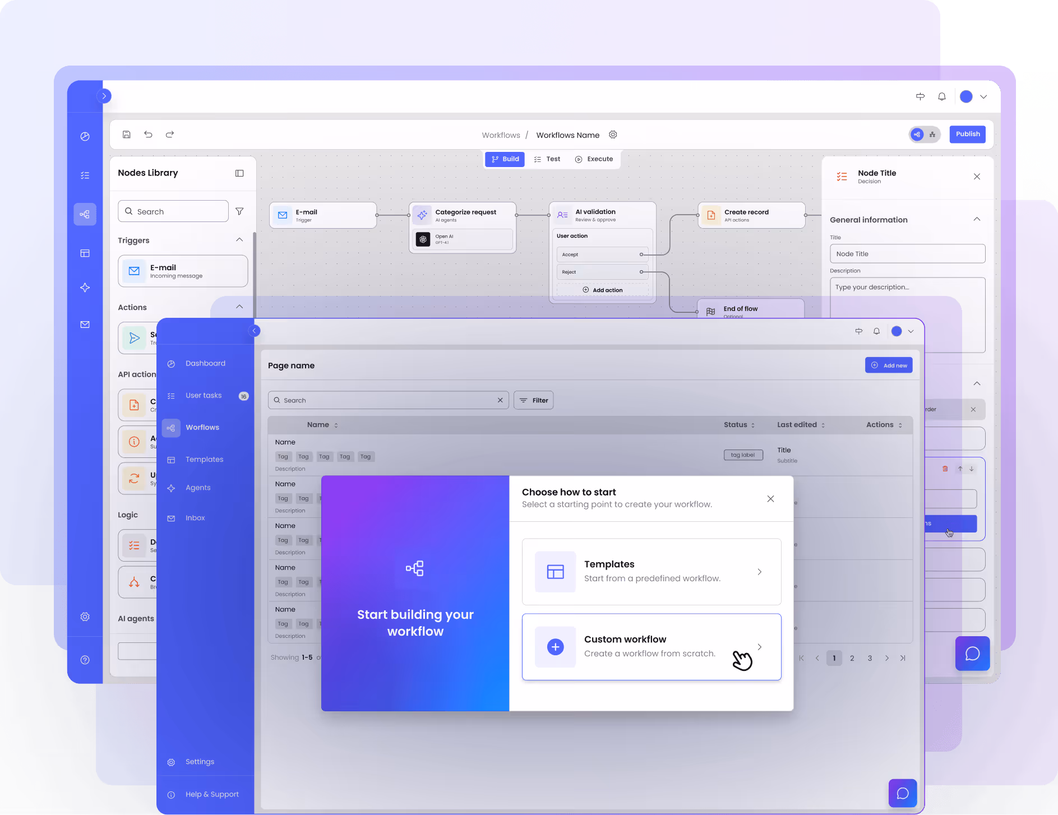This screenshot has height=815, width=1058.
Task: Open Templates in the sidebar menu
Action: coord(204,460)
